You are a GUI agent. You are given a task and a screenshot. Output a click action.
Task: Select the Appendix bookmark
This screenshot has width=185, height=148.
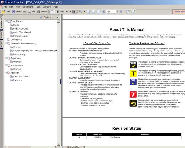(15, 73)
